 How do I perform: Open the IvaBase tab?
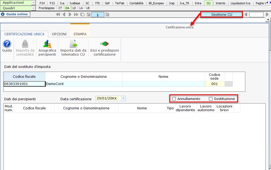(75, 3)
